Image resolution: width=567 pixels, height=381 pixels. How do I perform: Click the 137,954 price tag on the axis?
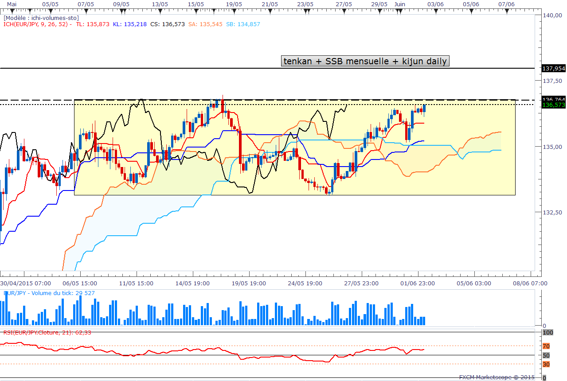[554, 69]
